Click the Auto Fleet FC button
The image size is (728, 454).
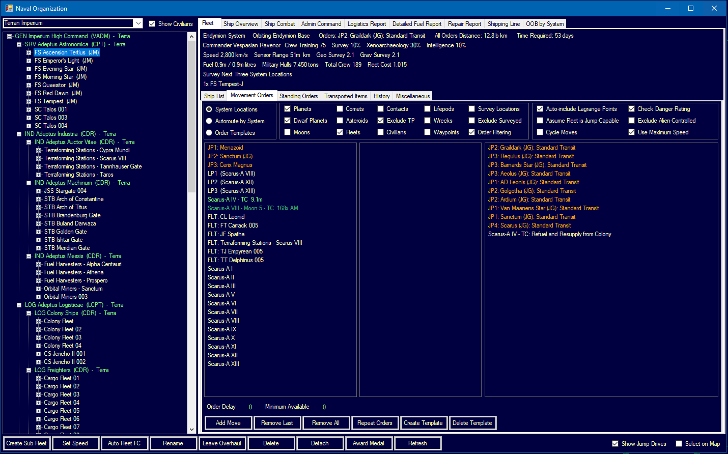(124, 443)
